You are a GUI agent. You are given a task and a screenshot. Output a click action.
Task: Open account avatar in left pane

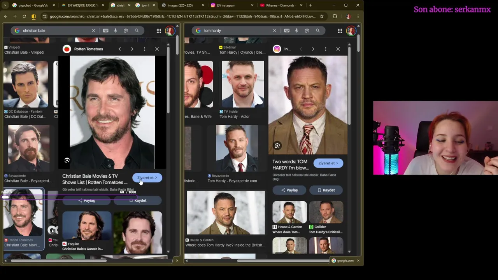[x=170, y=31]
